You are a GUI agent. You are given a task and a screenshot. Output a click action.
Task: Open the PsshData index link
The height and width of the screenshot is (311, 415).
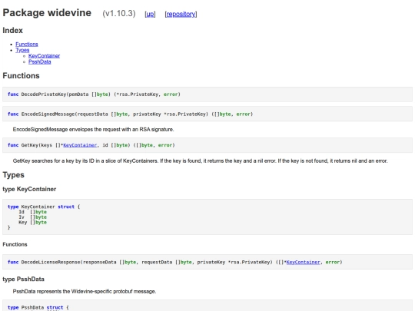click(40, 61)
